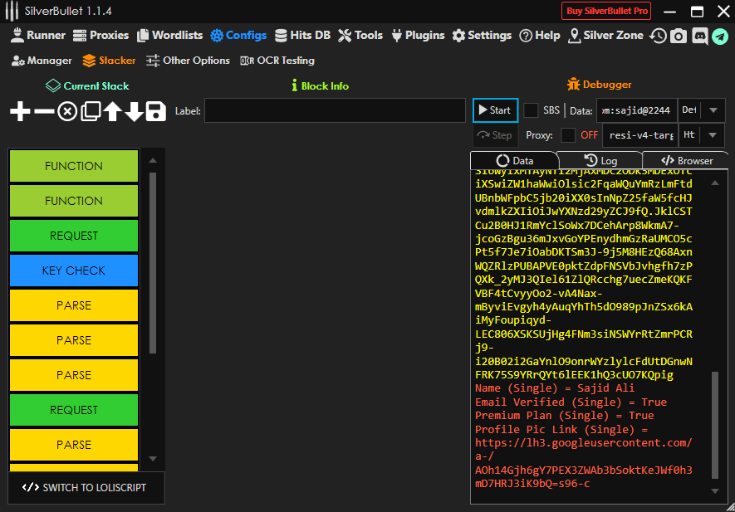Screen dimensions: 735x512
Task: Toggle the Proxy checkbox
Action: coord(568,135)
